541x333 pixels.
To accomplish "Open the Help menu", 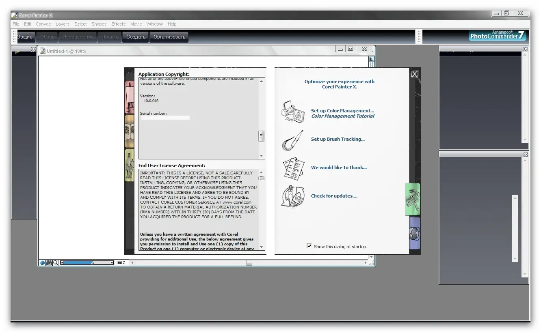I will pos(172,24).
